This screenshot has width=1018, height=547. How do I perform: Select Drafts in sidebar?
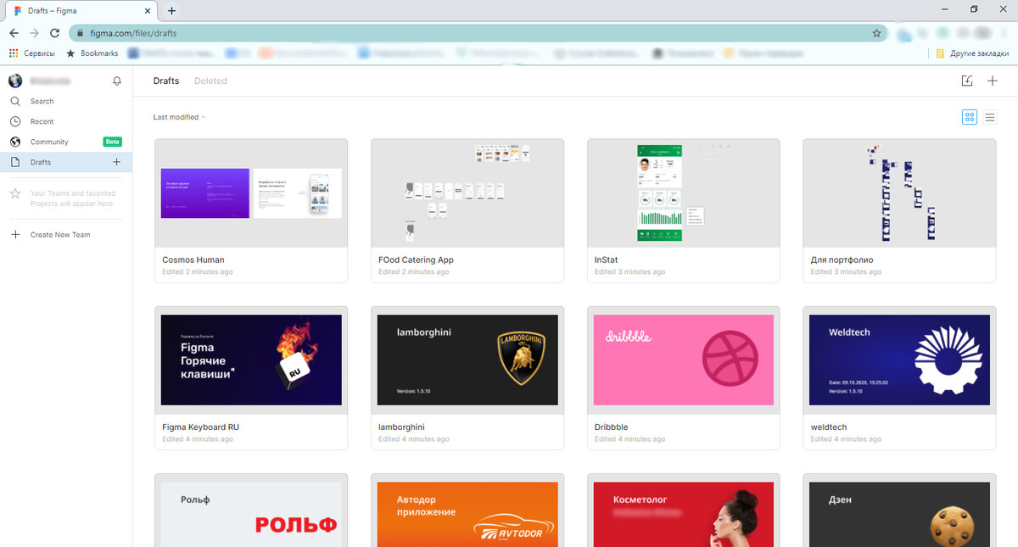point(66,162)
